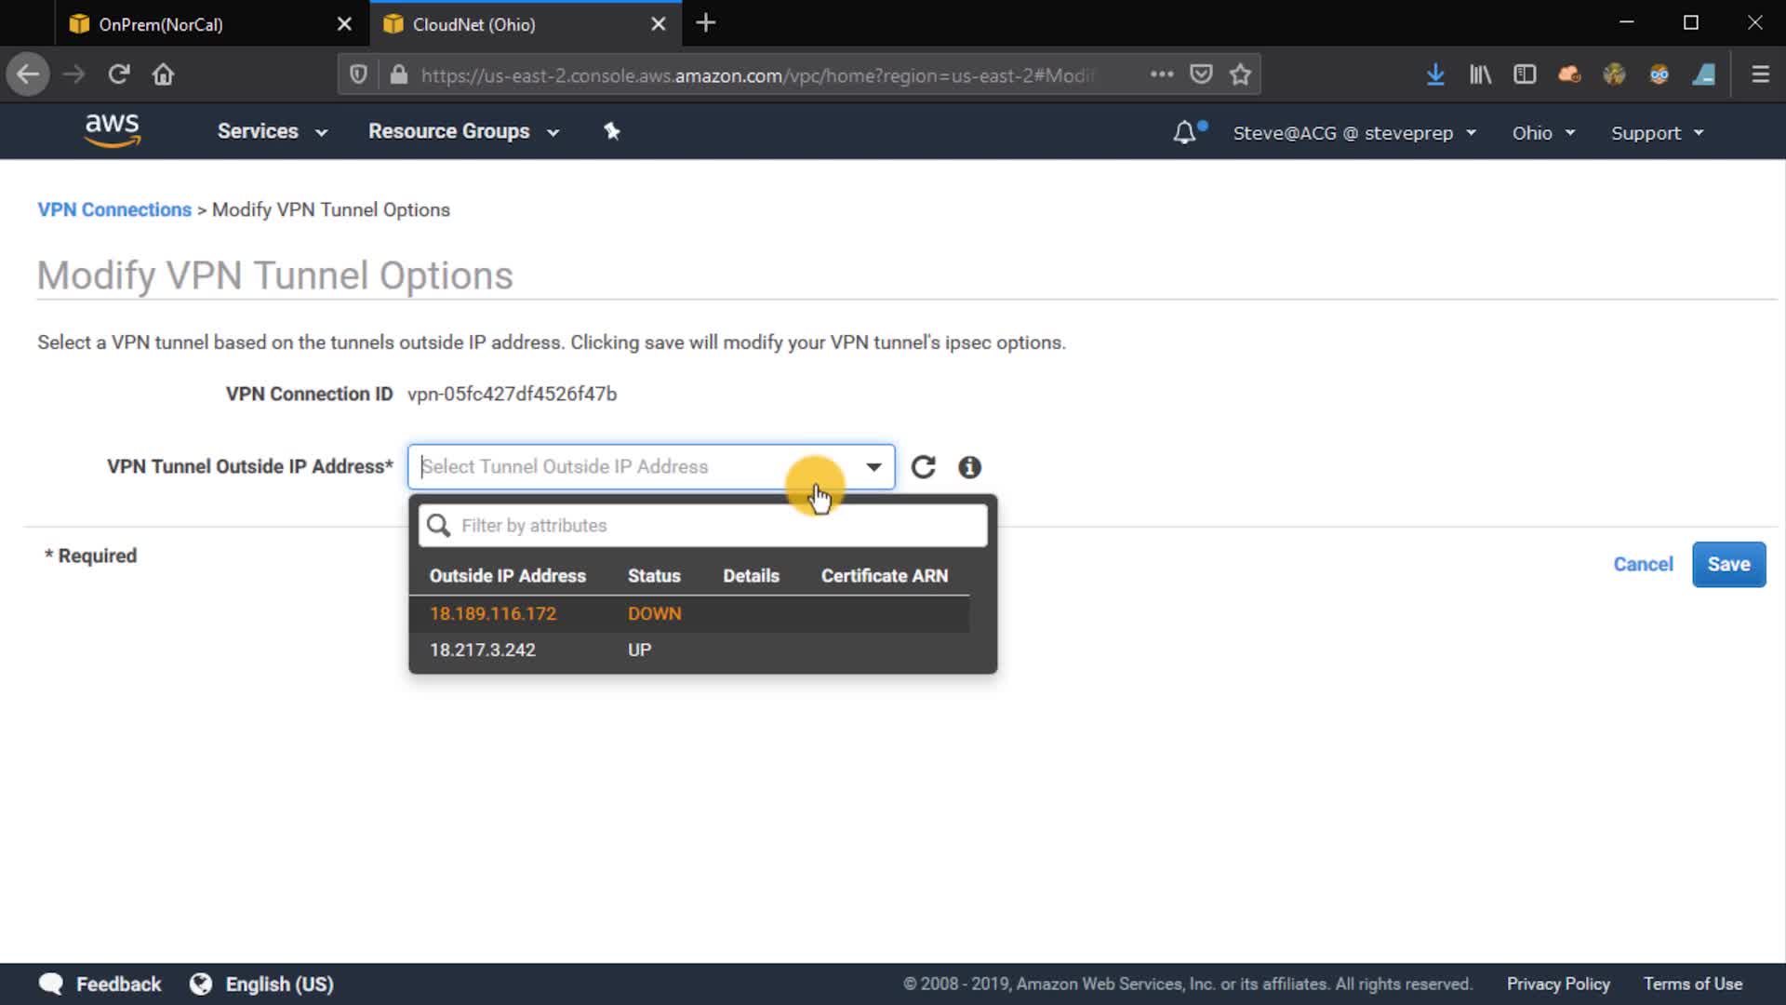Select tunnel 18.217.3.242 with UP status
Image resolution: width=1786 pixels, height=1005 pixels.
pos(483,650)
